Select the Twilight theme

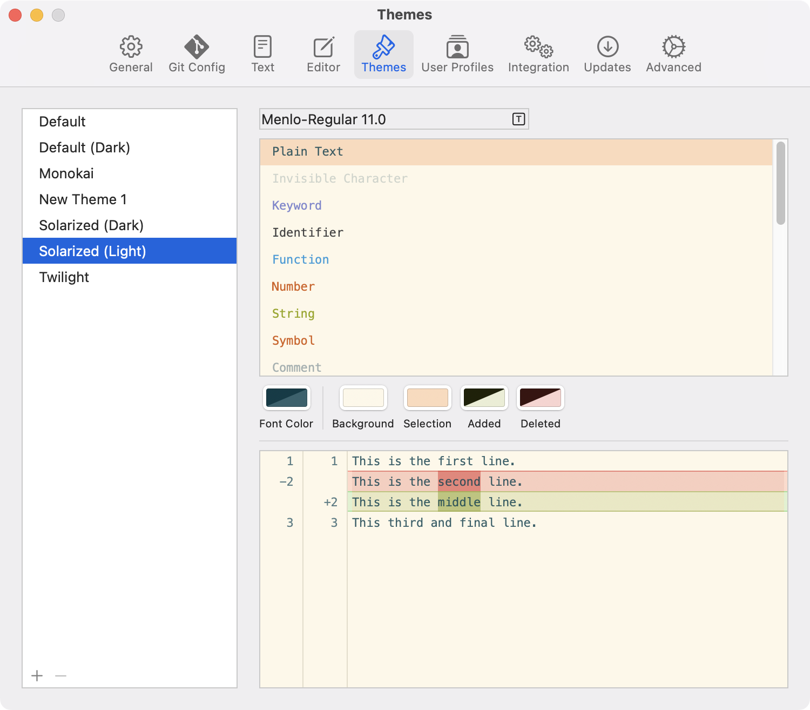point(64,277)
